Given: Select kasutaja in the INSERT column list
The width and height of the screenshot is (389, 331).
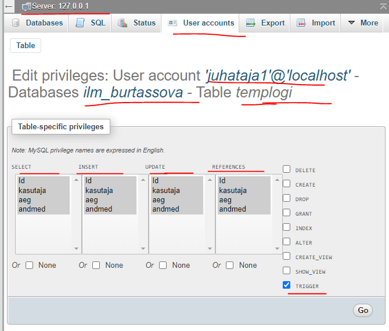Looking at the screenshot, I should click(x=99, y=190).
